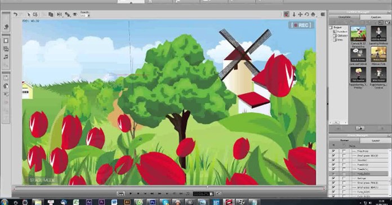Toggle lock checkbox for Railings row
Image resolution: width=392 pixels, height=205 pixels.
[344, 179]
